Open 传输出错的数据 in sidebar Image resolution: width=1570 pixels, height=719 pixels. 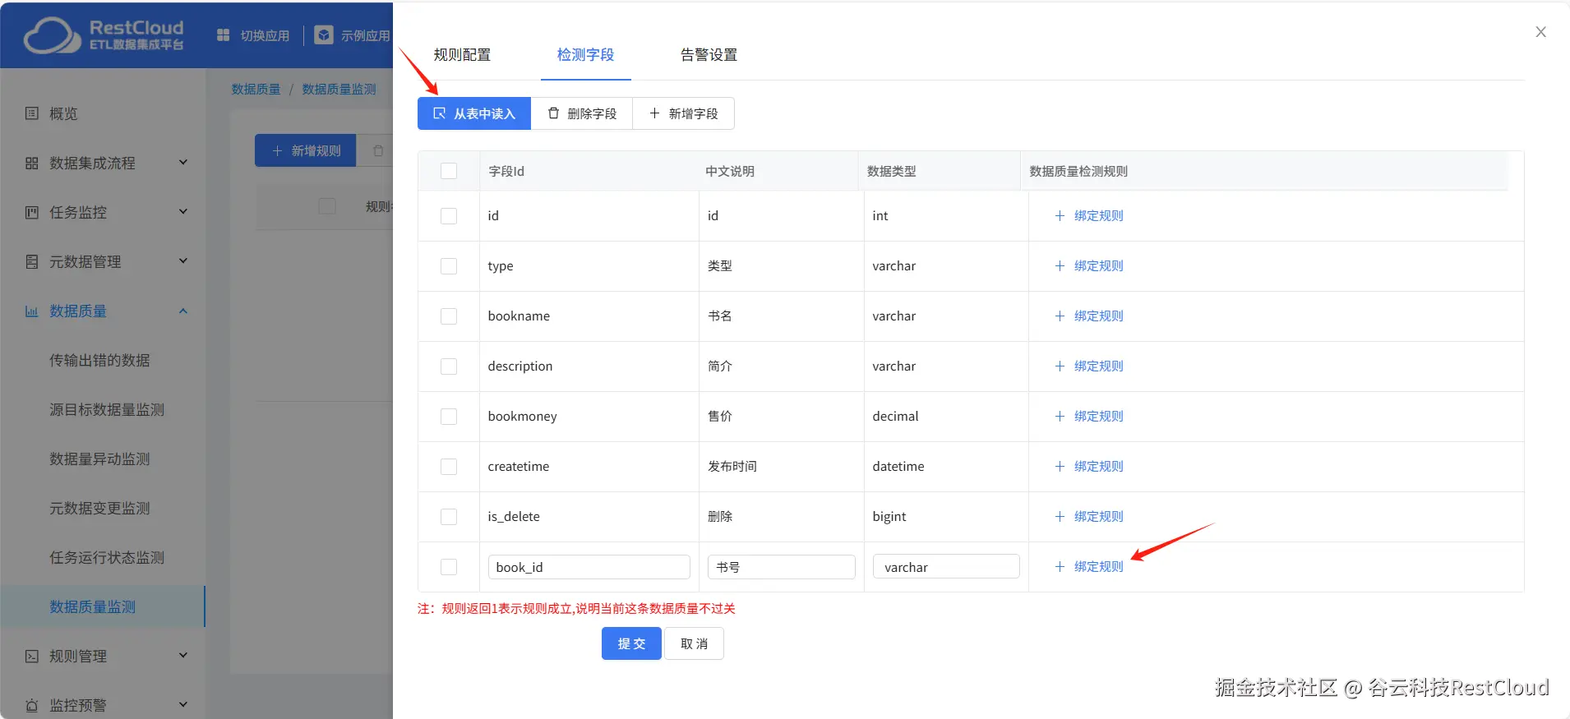99,360
